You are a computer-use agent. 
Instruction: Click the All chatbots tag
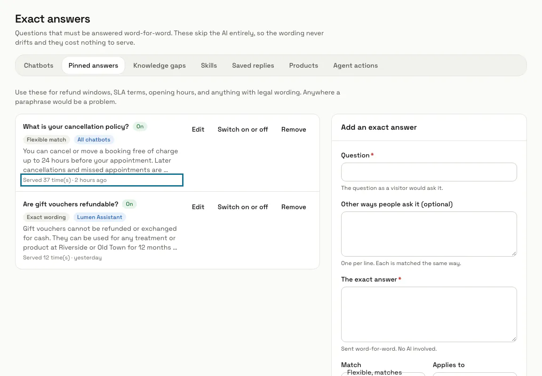[94, 140]
